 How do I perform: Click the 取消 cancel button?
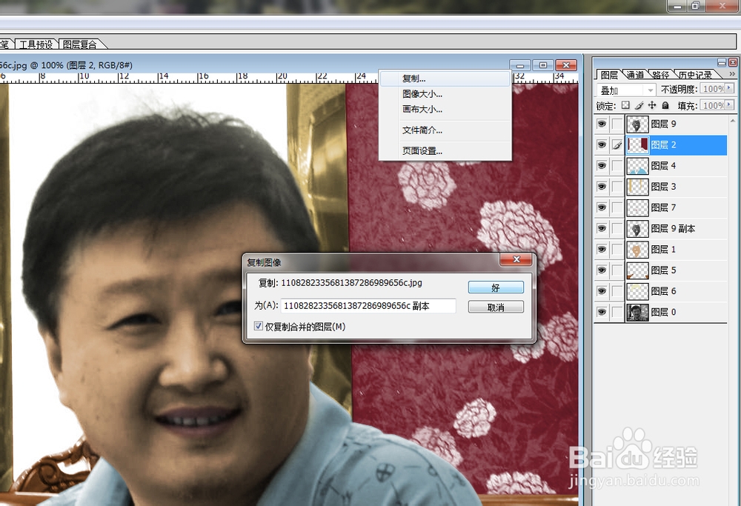click(494, 306)
